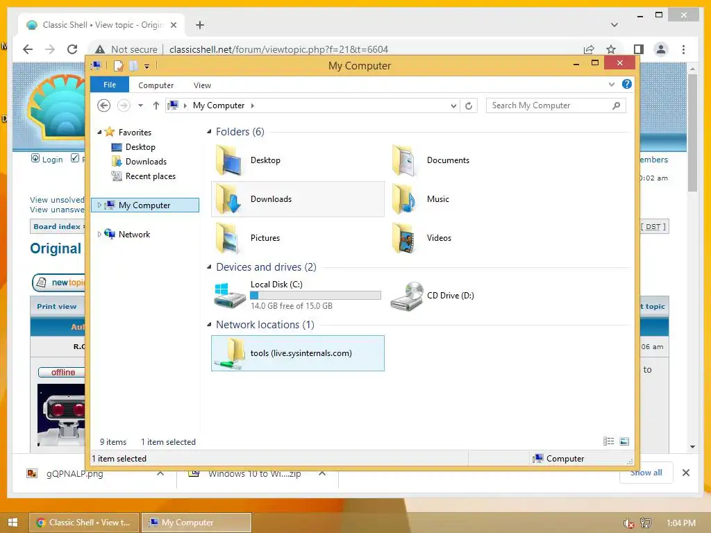Switch to details view layout
This screenshot has width=711, height=533.
pos(608,441)
